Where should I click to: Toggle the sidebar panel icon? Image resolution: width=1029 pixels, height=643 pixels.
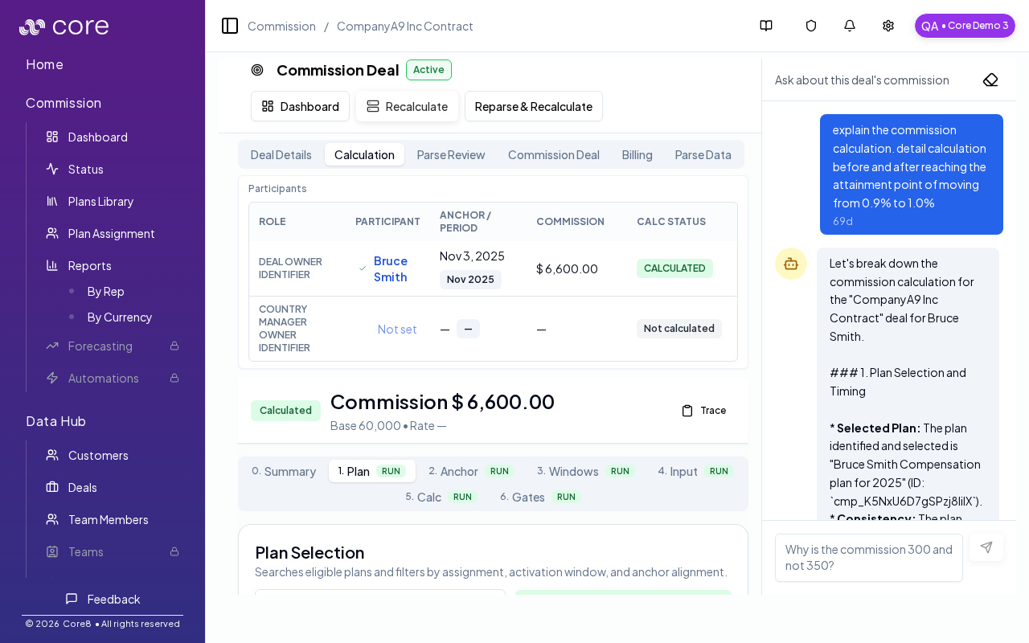230,26
